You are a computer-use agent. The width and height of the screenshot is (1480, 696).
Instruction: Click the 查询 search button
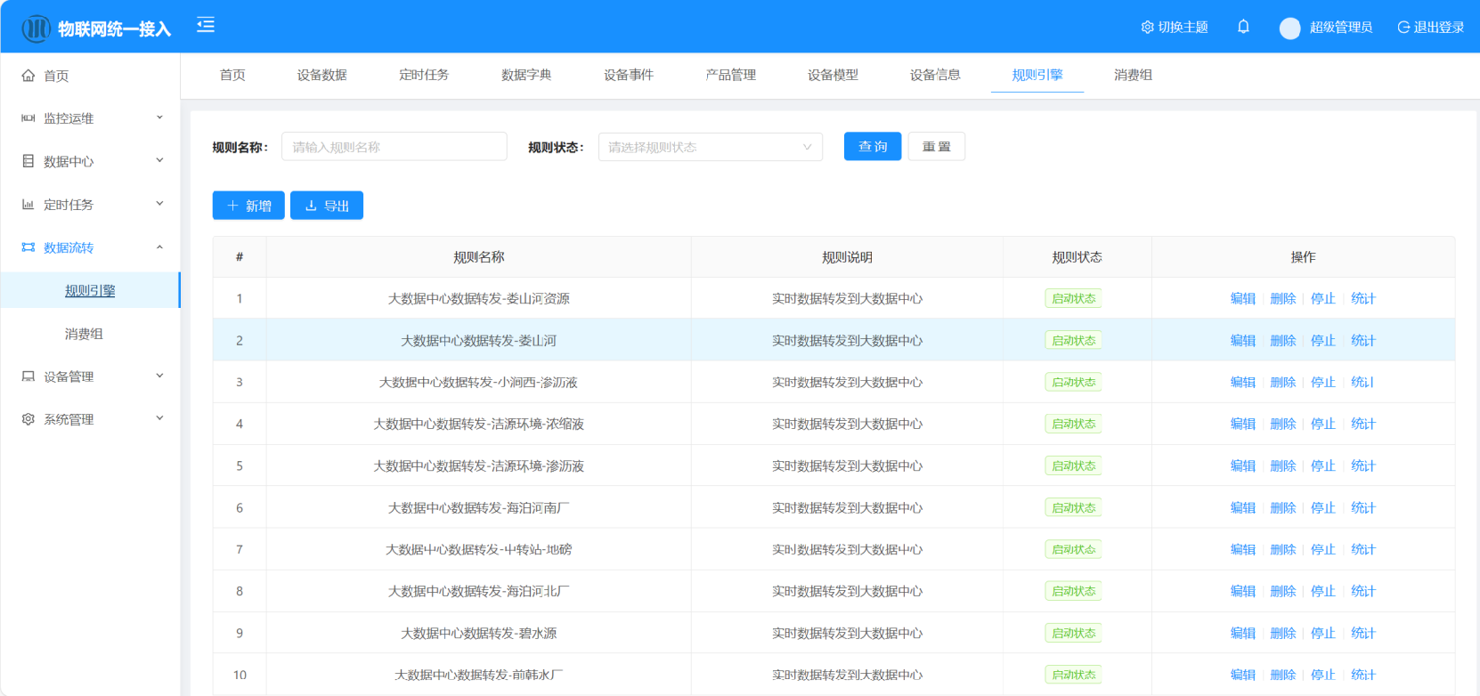click(x=872, y=147)
